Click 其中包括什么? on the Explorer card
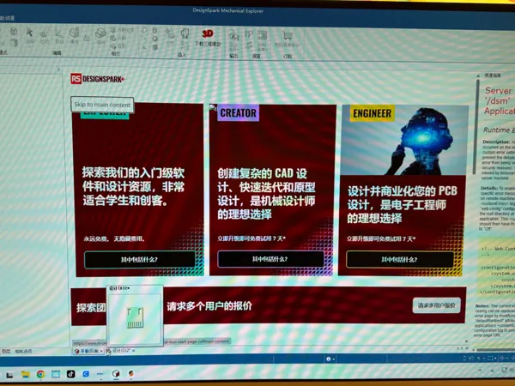Image resolution: width=515 pixels, height=386 pixels. (140, 260)
